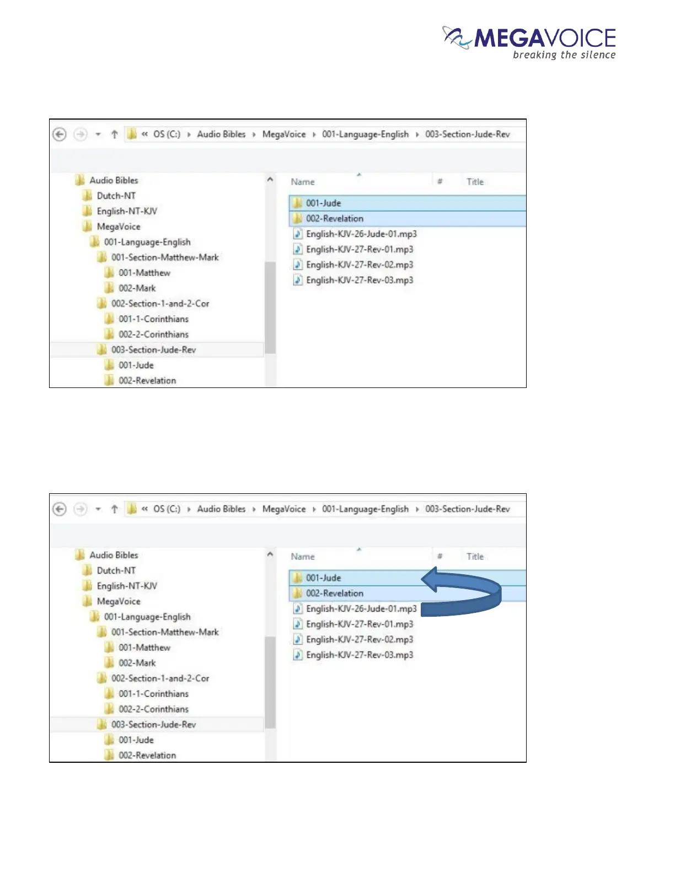
Task: Open Audio Bibles in top window tree
Action: pos(107,180)
